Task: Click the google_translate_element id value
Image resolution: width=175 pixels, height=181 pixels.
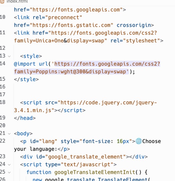Action: 85,157
